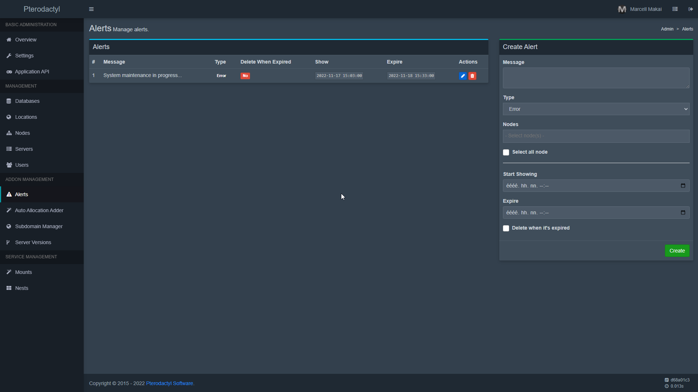
Task: Expand the Type dropdown showing Error
Action: click(596, 109)
